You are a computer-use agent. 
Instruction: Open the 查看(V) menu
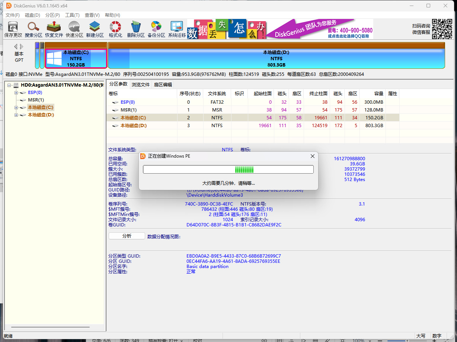click(x=92, y=15)
